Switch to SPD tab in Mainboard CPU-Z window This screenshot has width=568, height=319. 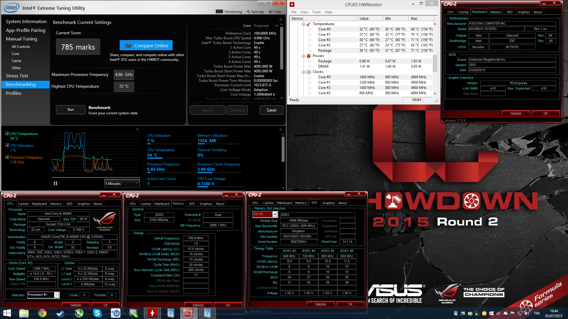point(509,12)
